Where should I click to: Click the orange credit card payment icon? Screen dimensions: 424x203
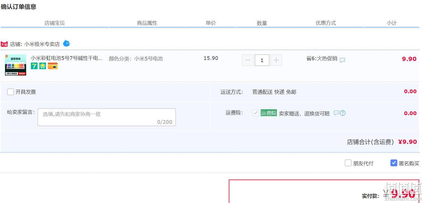[53, 66]
